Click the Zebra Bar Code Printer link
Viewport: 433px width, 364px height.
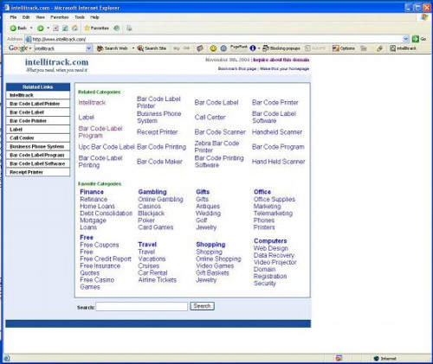point(216,147)
